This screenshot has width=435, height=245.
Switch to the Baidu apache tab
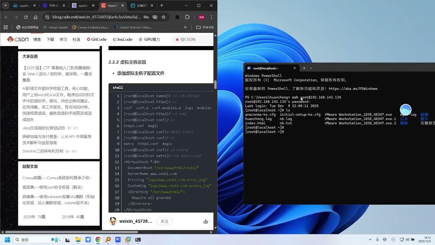(x=83, y=5)
